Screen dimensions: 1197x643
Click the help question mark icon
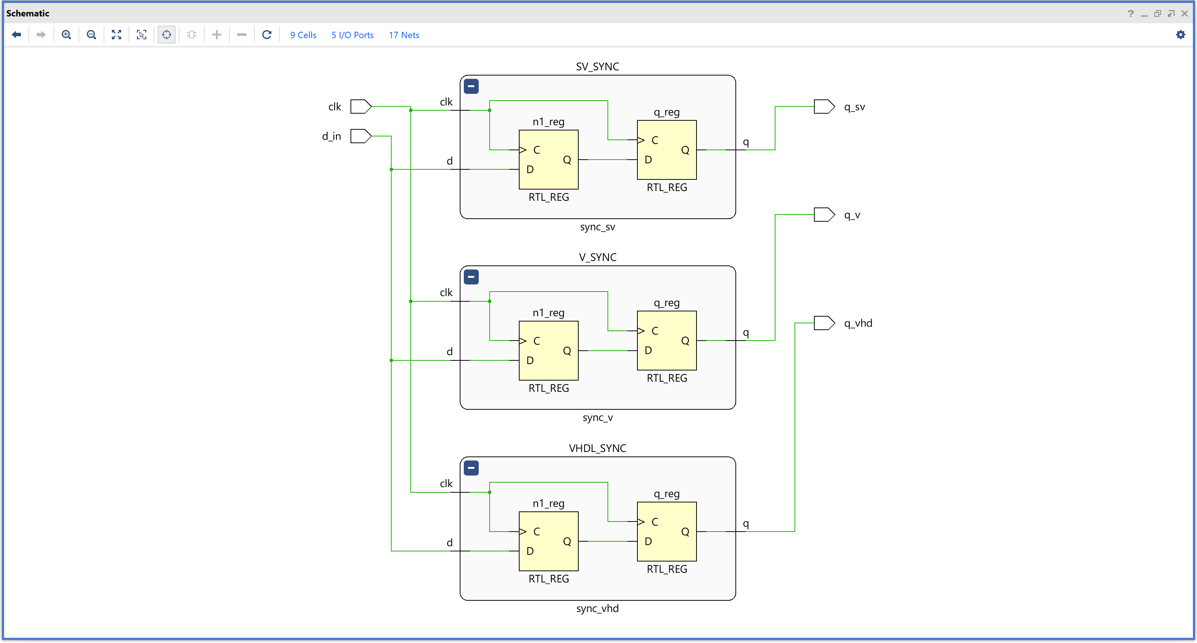point(1130,13)
